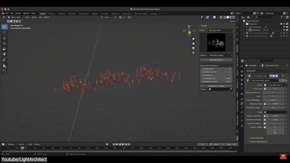Adjust the Randomize Grids field in Horde panel
The image size is (290, 163).
click(x=216, y=81)
